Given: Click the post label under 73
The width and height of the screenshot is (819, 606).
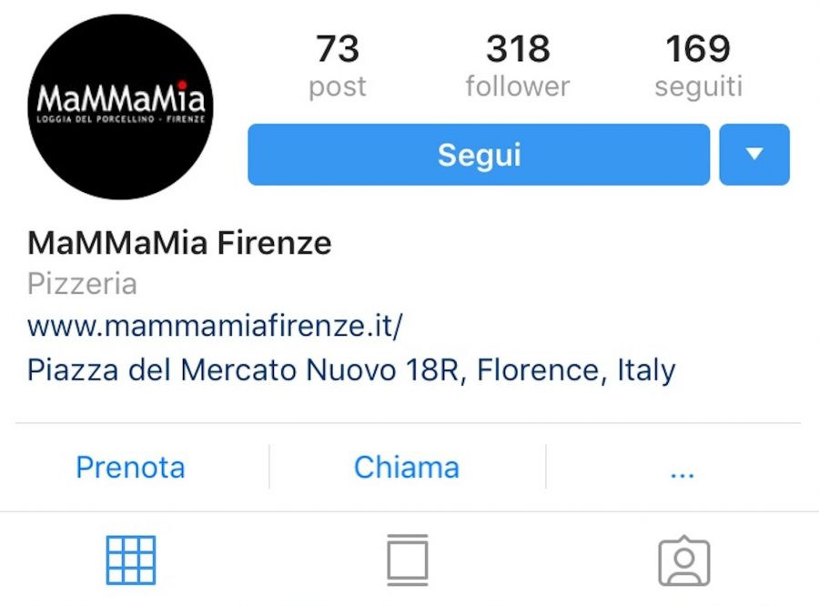Looking at the screenshot, I should [338, 87].
